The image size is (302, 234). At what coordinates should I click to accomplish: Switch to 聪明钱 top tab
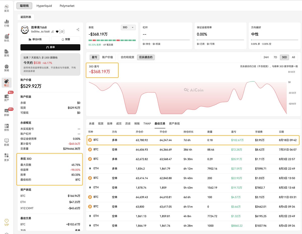pyautogui.click(x=24, y=6)
